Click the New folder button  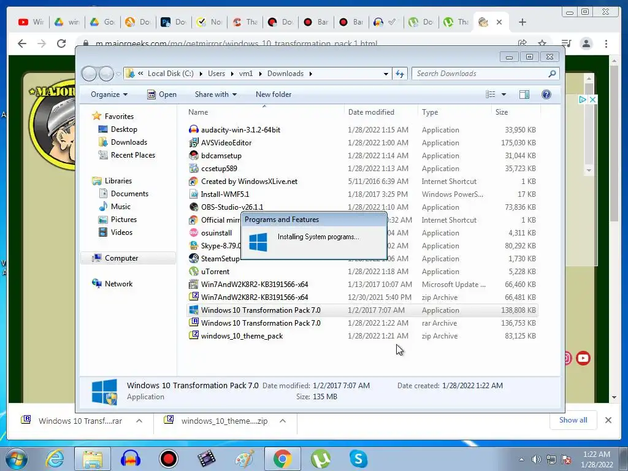click(274, 94)
